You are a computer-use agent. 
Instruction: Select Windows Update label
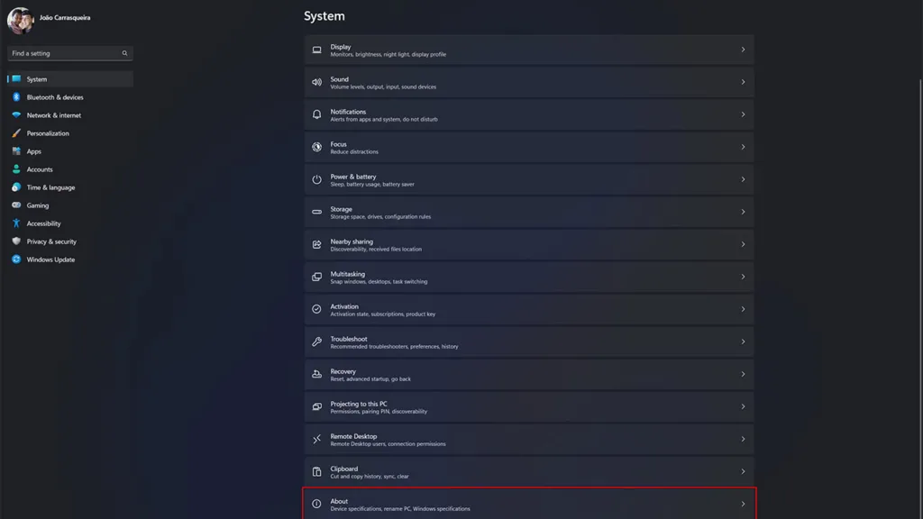click(50, 259)
